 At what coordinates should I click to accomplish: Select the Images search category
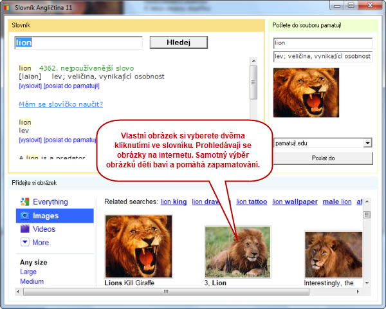click(55, 216)
